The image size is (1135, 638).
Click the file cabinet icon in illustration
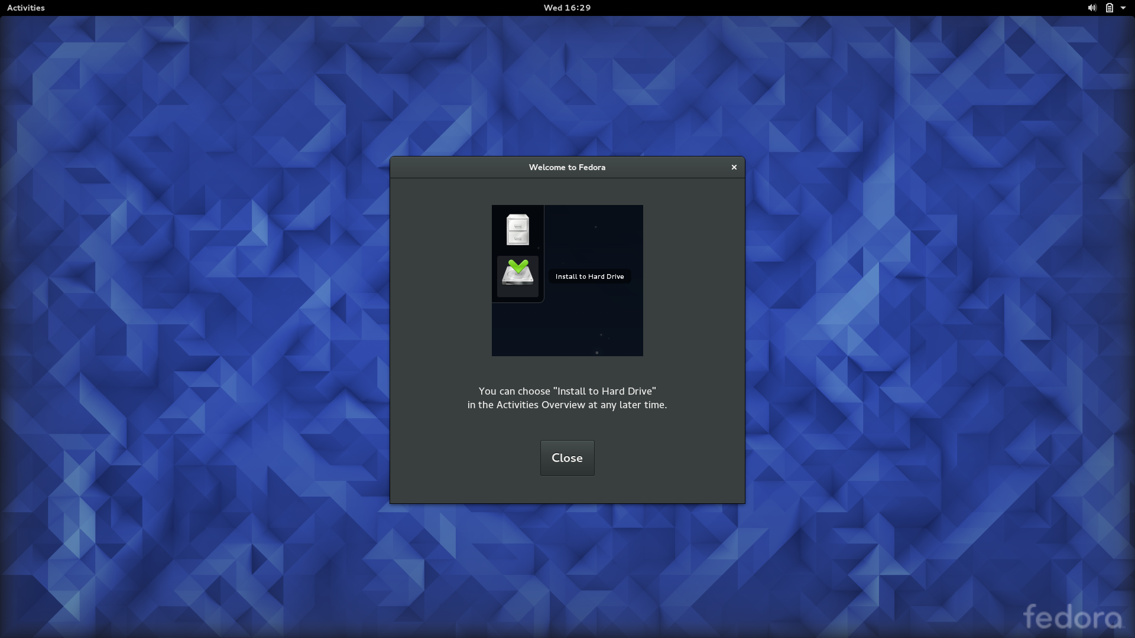(517, 230)
